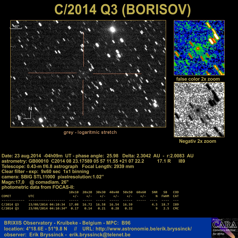Click the erik.bryssinck@telenet.be email address

click(100, 234)
